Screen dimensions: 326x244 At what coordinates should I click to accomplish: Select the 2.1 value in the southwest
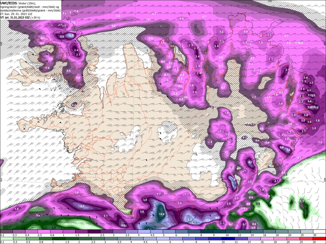[106, 216]
